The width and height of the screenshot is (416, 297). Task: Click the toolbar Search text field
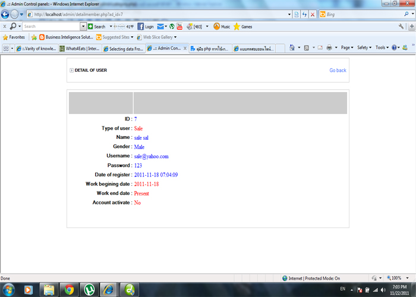52,26
